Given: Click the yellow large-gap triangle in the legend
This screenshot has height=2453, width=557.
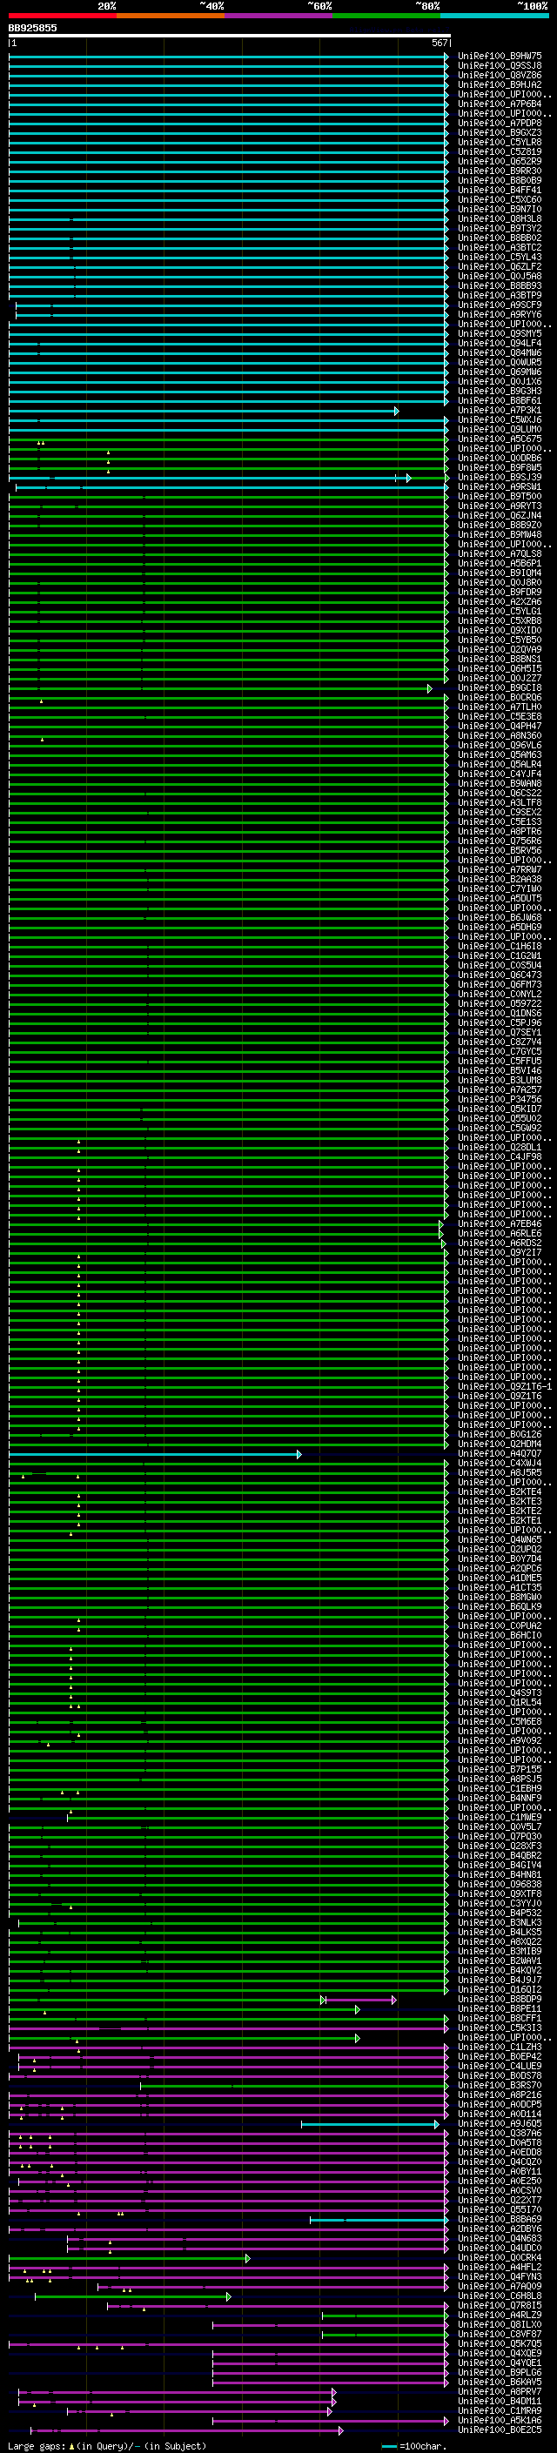Looking at the screenshot, I should pos(71,2446).
